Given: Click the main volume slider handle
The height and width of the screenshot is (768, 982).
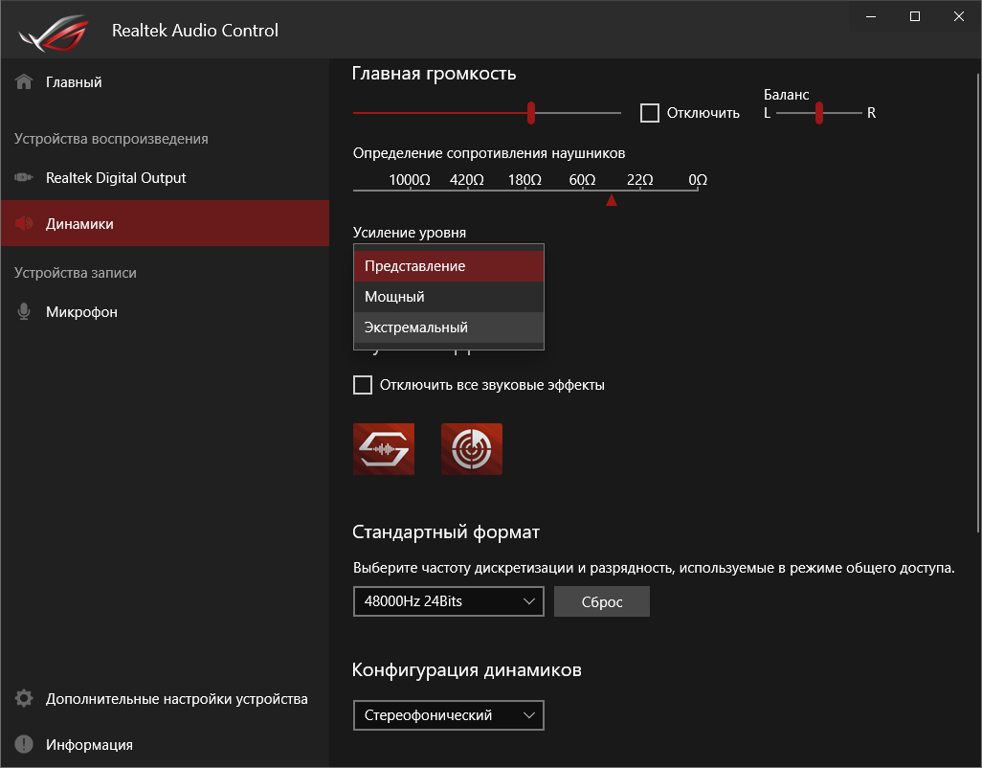Looking at the screenshot, I should pos(531,113).
